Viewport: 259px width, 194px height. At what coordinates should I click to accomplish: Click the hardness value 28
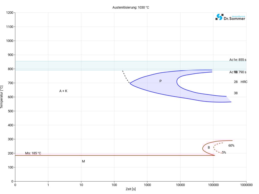coord(236,82)
